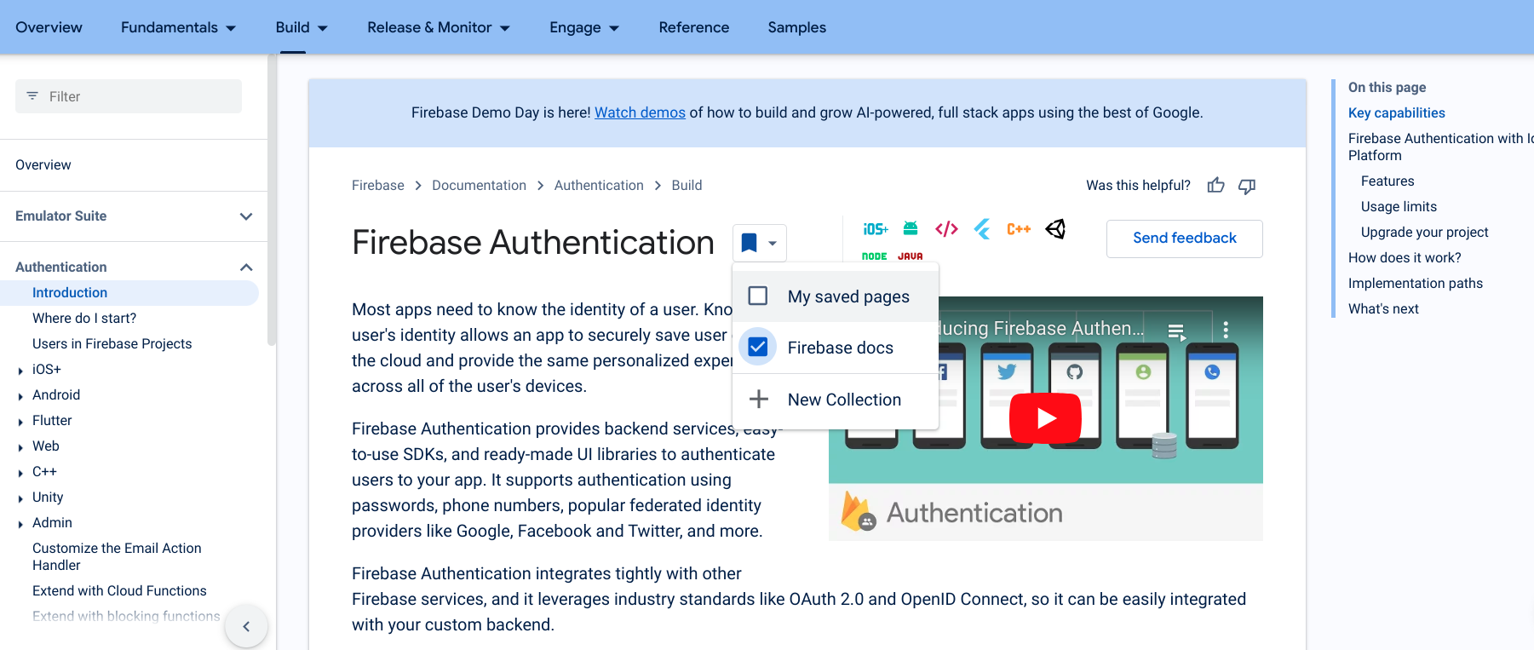Select the Web platform code icon
Image resolution: width=1534 pixels, height=650 pixels.
[x=946, y=229]
